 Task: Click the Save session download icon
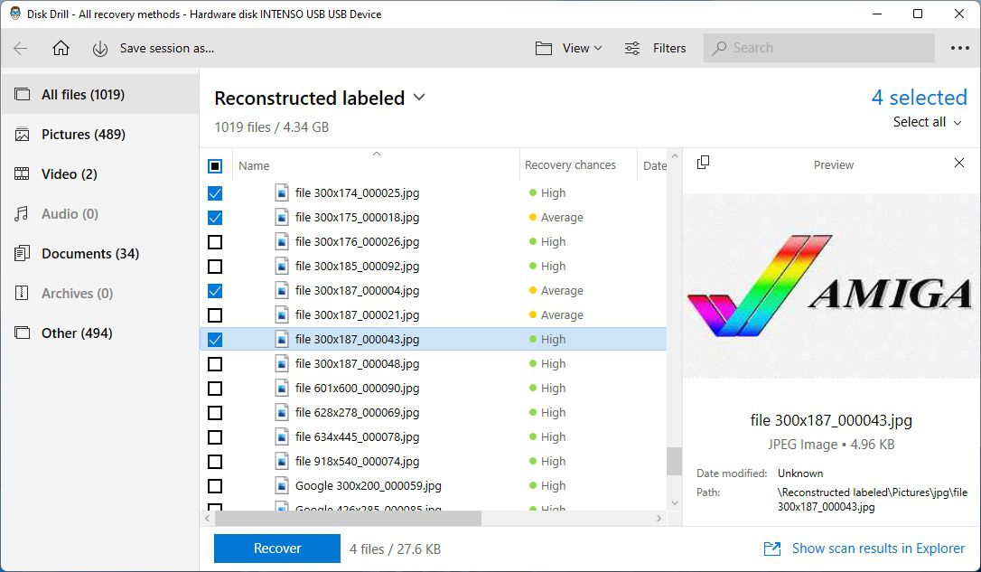[x=100, y=49]
